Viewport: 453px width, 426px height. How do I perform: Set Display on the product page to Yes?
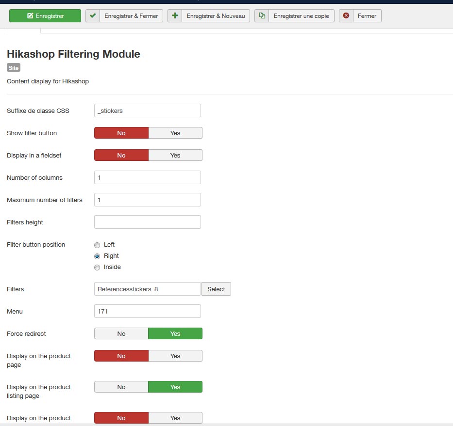tap(175, 356)
